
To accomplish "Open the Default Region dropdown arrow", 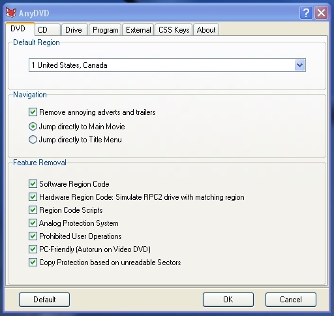I will click(x=300, y=65).
